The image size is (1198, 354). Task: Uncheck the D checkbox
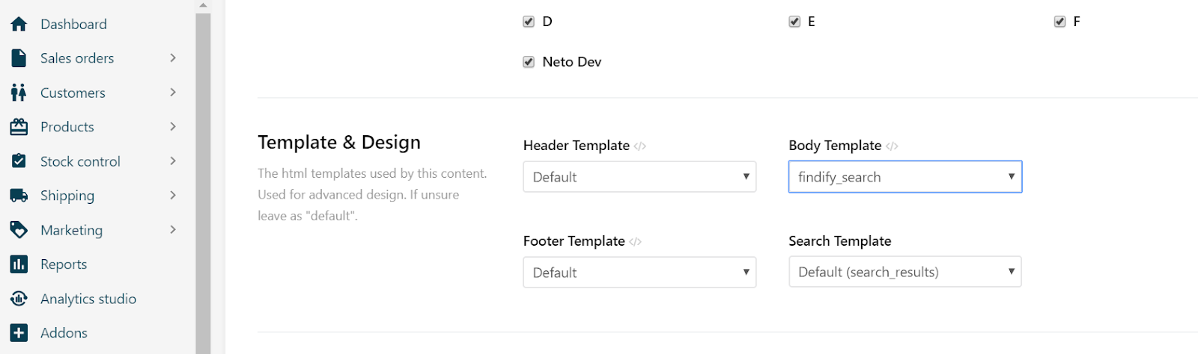529,22
